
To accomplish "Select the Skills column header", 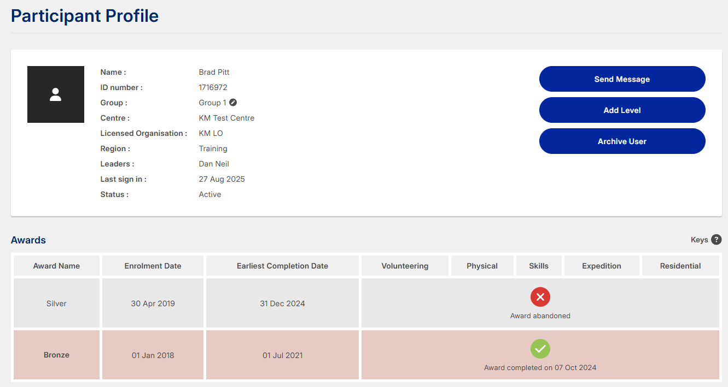I will click(539, 266).
